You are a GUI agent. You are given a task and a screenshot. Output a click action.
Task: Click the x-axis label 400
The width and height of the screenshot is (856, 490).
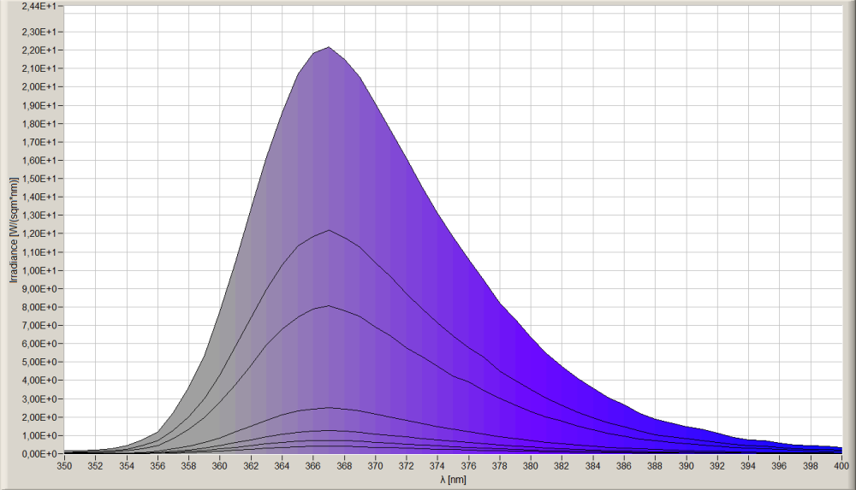[x=841, y=466]
